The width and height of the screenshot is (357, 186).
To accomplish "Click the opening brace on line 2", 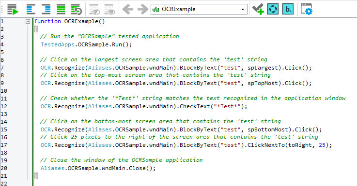I will coord(35,29).
